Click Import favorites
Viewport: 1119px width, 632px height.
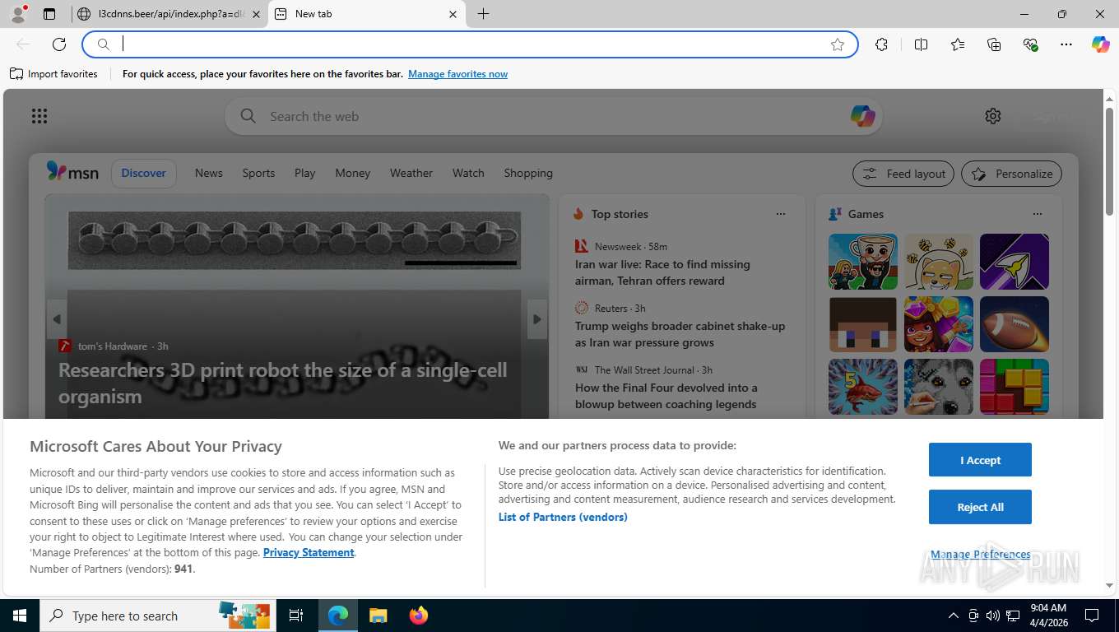(53, 74)
